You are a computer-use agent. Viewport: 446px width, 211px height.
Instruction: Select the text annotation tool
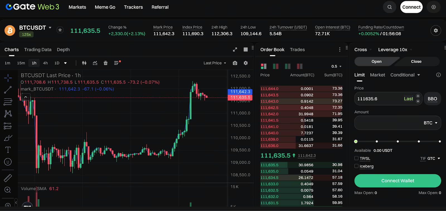[x=8, y=150]
